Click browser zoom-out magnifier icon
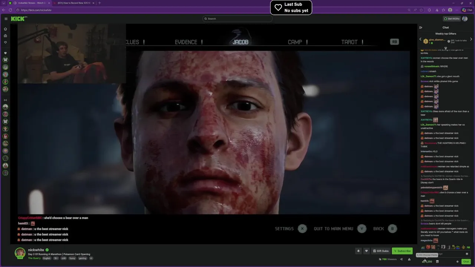Viewport: 475px width, 267px height. pos(409,10)
